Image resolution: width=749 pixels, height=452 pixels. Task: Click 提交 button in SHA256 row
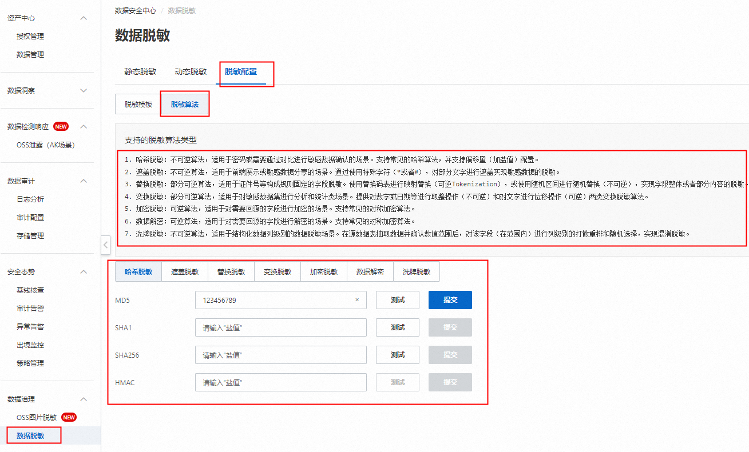(x=450, y=355)
